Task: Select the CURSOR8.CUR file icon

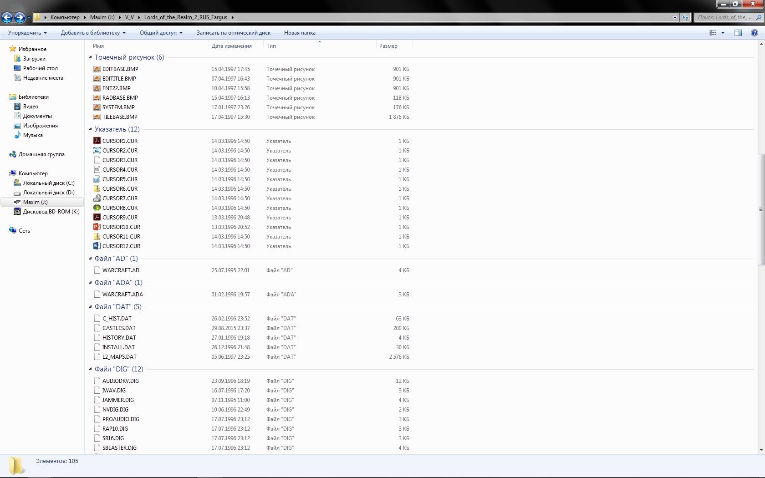Action: tap(97, 208)
